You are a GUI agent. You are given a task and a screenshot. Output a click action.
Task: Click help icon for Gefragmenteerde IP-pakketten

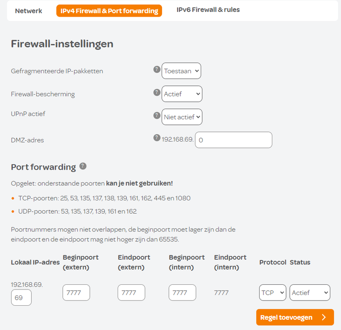click(x=156, y=69)
